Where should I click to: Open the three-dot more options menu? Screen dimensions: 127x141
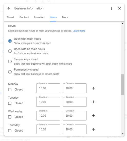[111, 8]
